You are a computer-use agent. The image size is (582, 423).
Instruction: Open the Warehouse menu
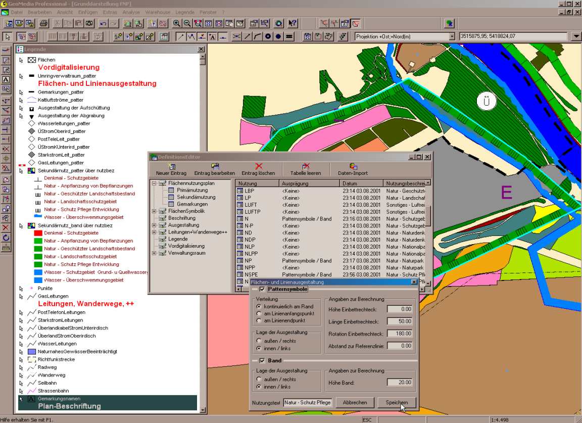point(157,12)
